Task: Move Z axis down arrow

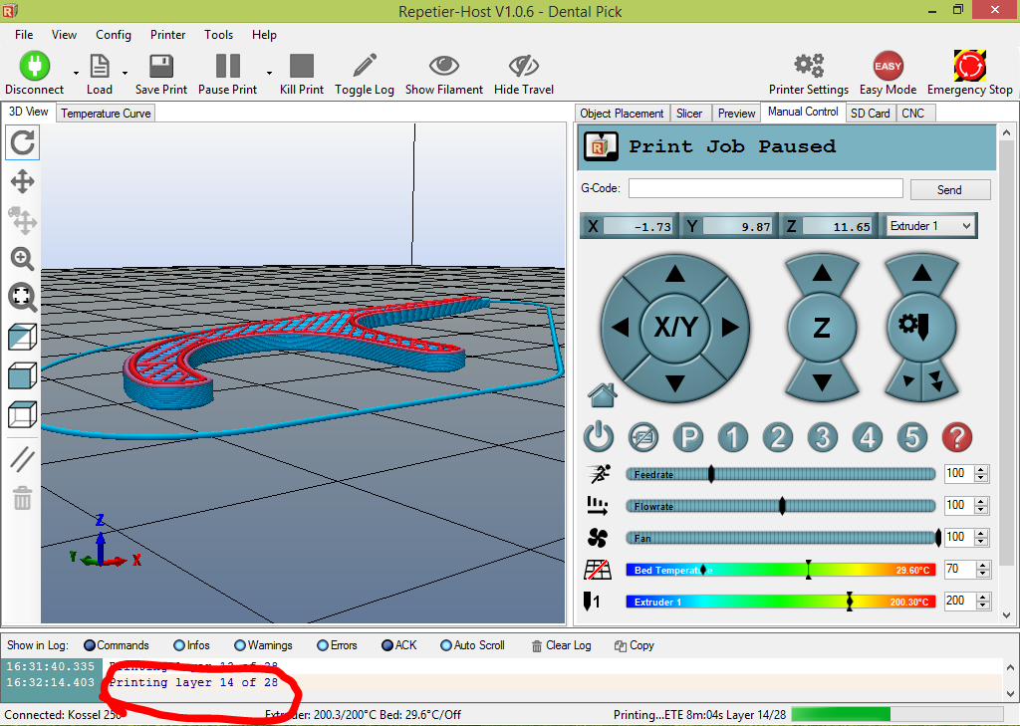Action: (x=822, y=381)
